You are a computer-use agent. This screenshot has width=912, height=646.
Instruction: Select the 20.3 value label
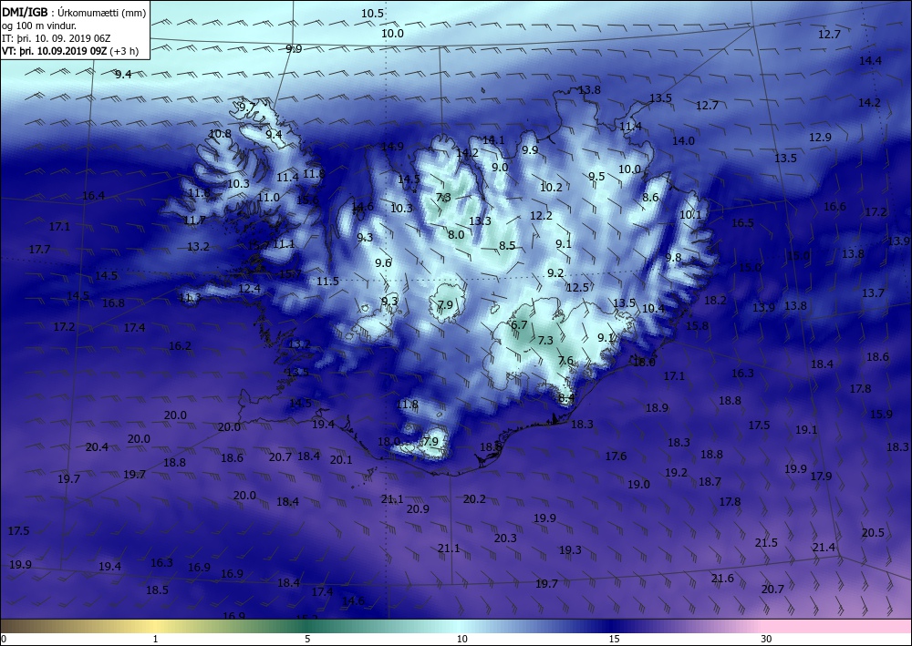(x=505, y=538)
